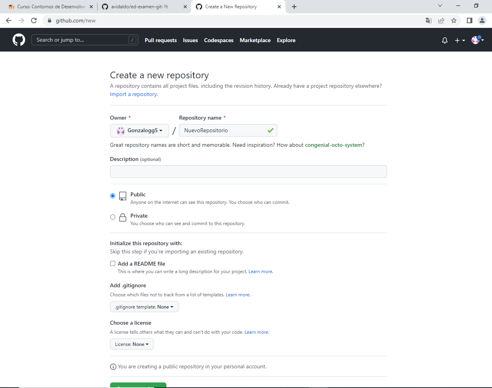Click the Google Translate icon in address bar
This screenshot has width=492, height=388.
(x=428, y=20)
